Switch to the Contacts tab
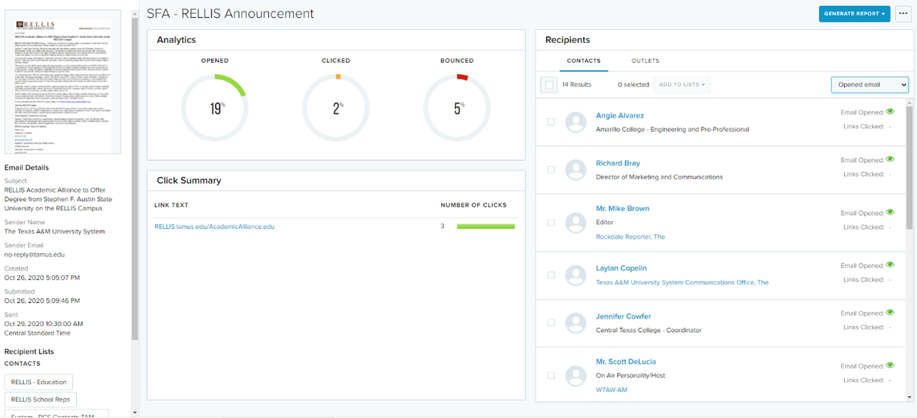The image size is (917, 418). (x=584, y=61)
